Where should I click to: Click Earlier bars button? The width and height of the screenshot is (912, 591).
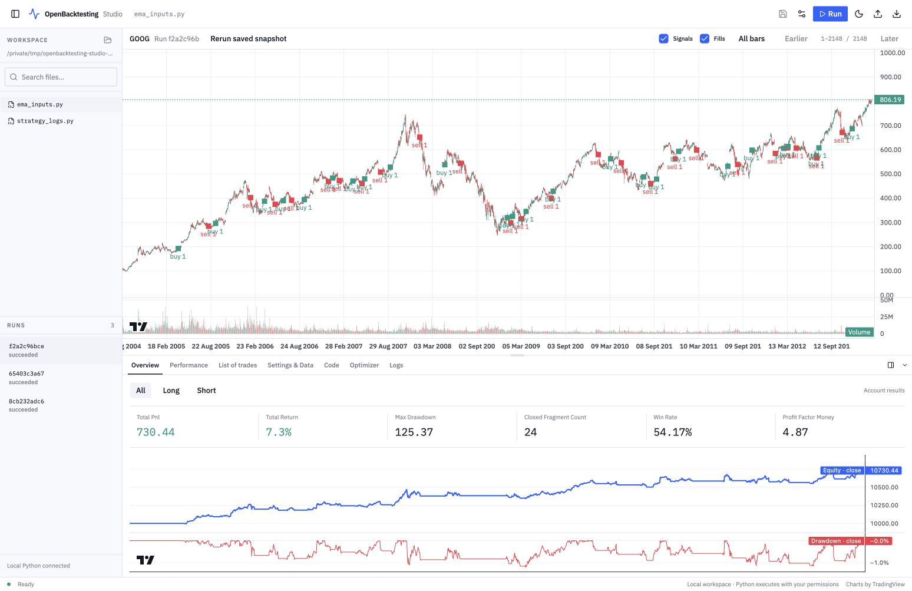(796, 39)
